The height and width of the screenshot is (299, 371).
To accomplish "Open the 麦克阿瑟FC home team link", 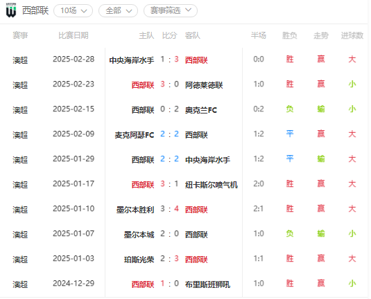I will coord(135,135).
